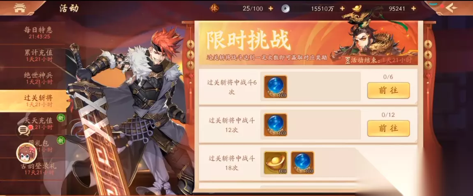This screenshot has width=473, height=196.
Task: Click 前往 for the 12-battle task
Action: pos(388,128)
